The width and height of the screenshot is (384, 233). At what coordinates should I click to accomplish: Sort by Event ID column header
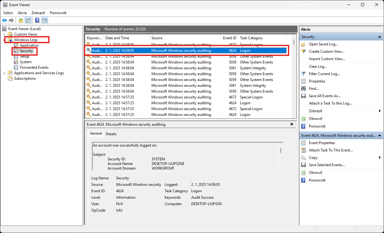(229, 38)
